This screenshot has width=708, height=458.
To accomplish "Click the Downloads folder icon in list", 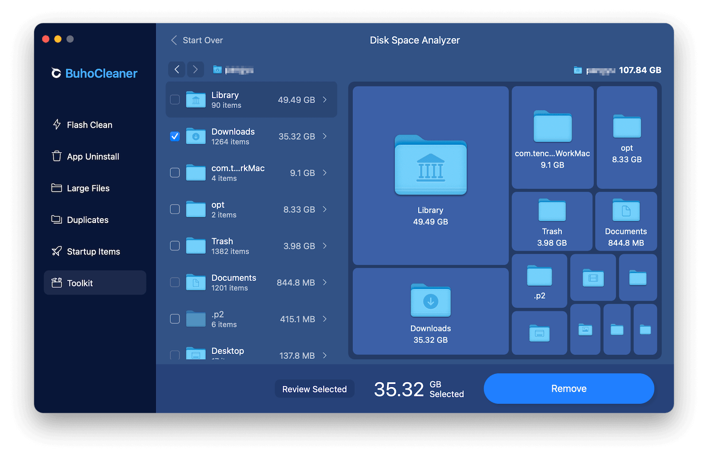I will coord(196,136).
